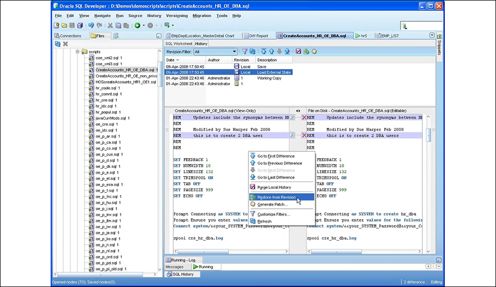Click arrow beside 'create 2 DBA user' left line
496x287 pixels.
click(292, 135)
